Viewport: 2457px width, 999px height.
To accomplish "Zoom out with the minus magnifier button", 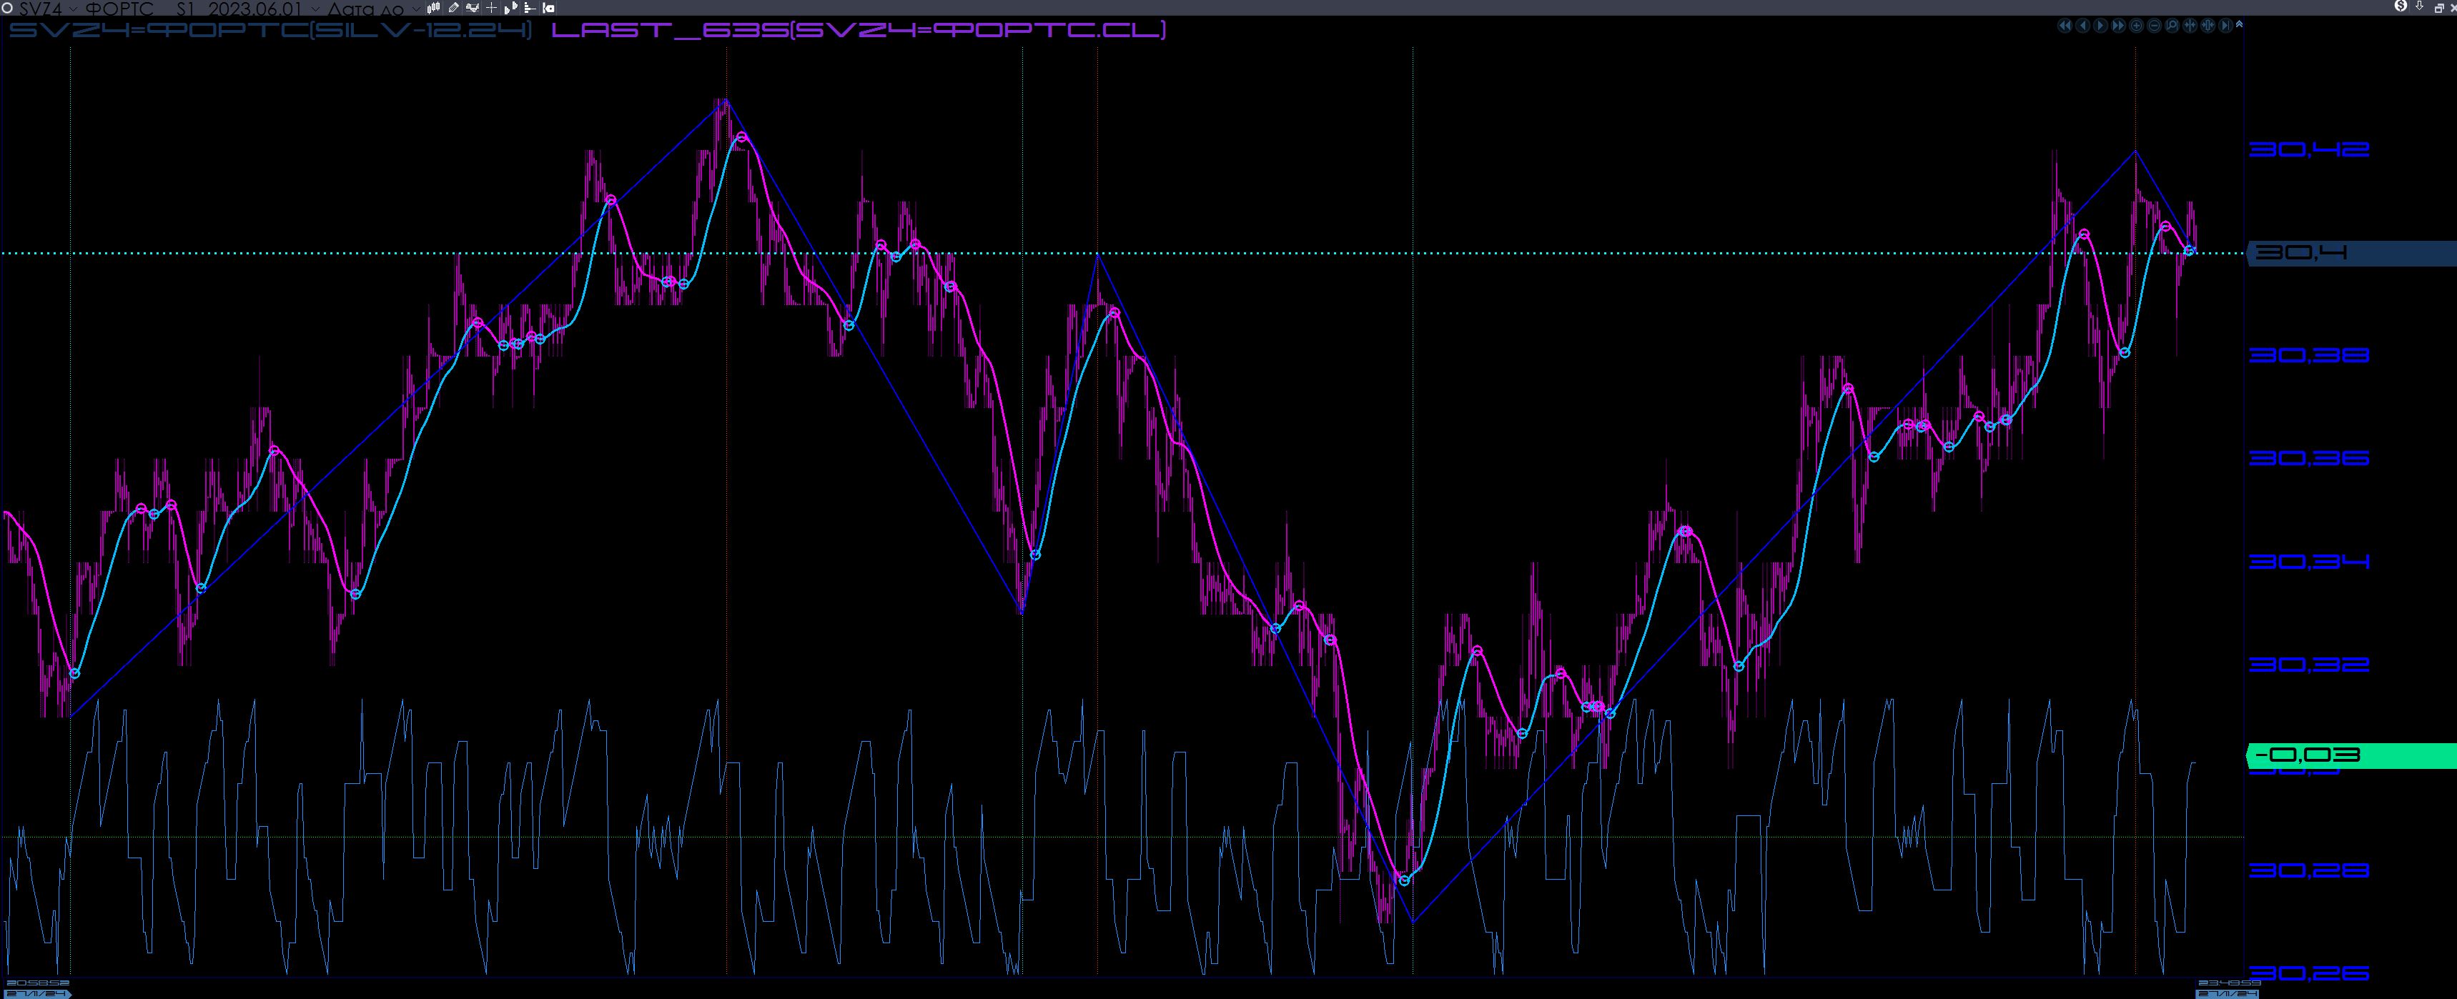I will point(2155,26).
